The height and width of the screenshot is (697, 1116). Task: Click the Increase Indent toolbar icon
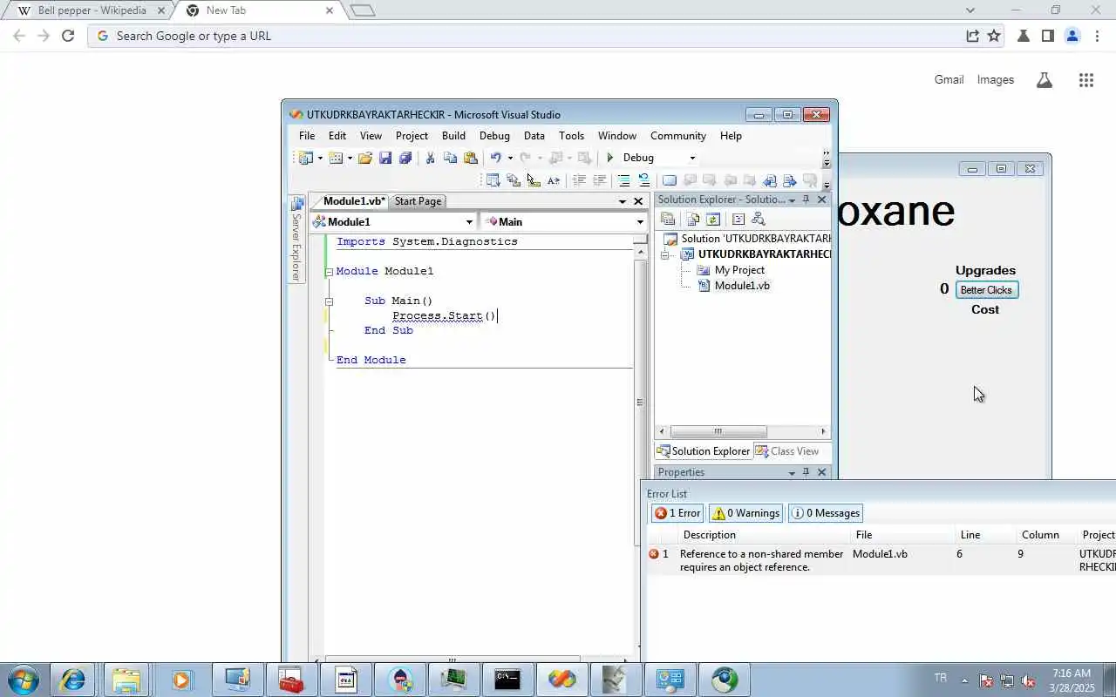click(599, 180)
